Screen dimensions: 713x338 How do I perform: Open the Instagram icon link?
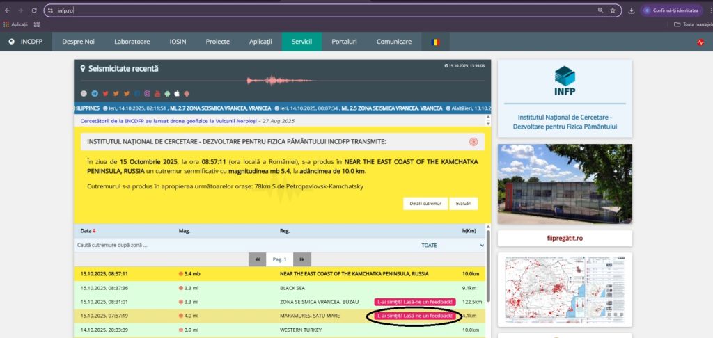[148, 93]
